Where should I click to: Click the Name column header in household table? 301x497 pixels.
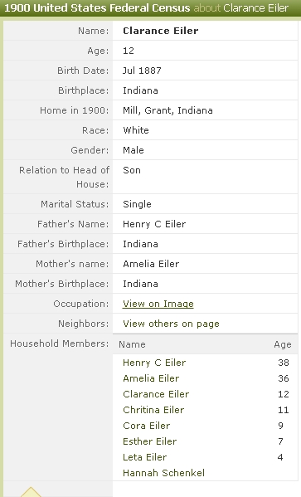click(132, 344)
